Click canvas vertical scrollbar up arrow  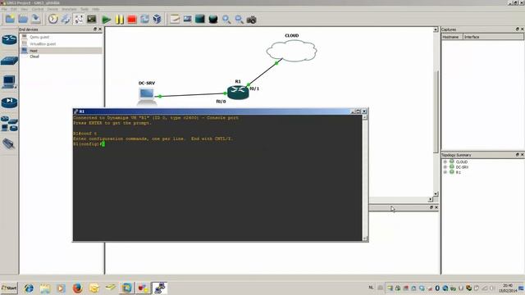pos(436,29)
